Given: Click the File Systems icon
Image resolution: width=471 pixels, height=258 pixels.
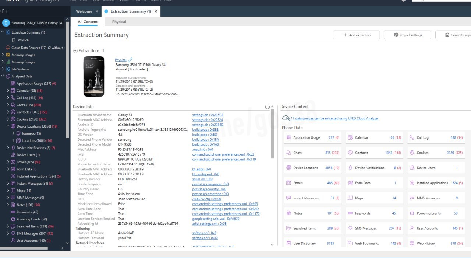Looking at the screenshot, I should (x=8, y=69).
